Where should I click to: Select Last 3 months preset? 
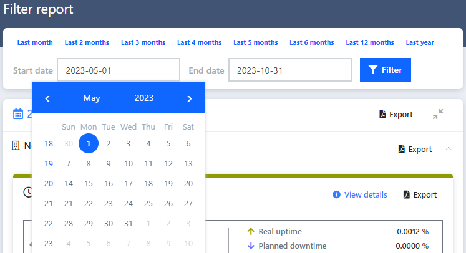point(143,42)
